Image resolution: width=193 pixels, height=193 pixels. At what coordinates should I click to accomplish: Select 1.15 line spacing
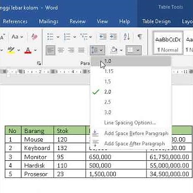pyautogui.click(x=131, y=71)
